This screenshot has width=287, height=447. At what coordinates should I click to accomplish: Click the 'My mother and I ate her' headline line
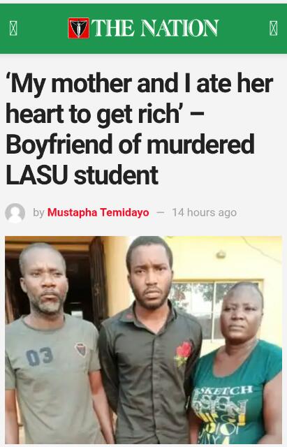(x=140, y=83)
